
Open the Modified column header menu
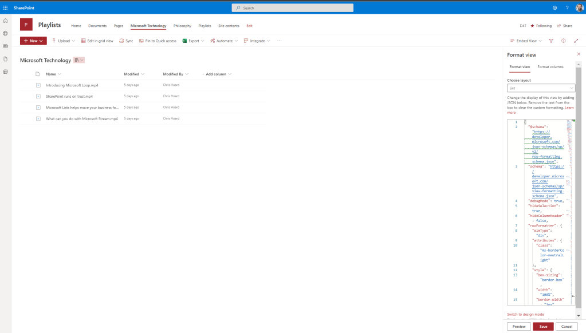[x=134, y=74]
